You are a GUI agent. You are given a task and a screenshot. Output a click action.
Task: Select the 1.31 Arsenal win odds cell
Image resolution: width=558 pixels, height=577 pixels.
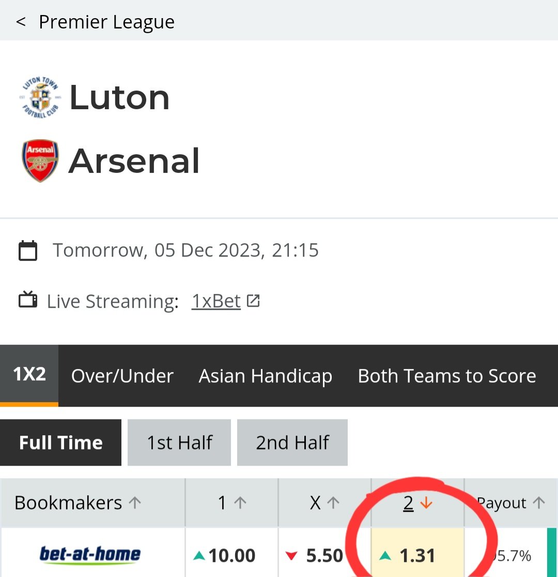[417, 553]
